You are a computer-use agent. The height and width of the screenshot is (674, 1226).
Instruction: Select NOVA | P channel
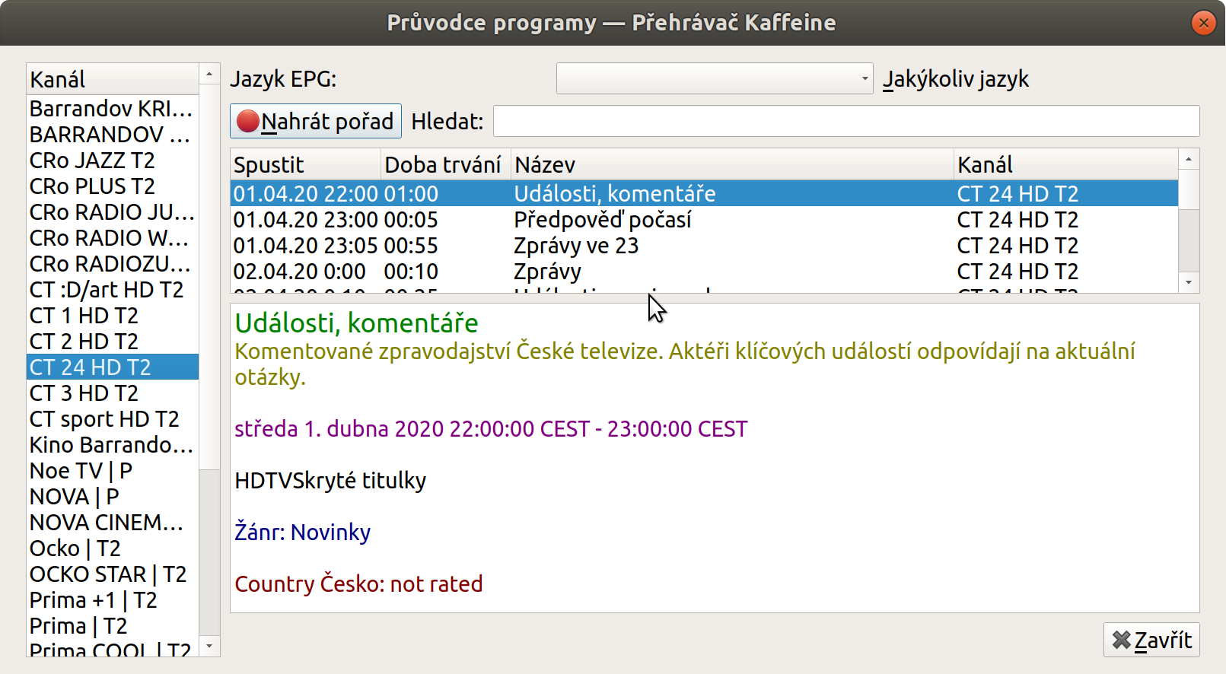pos(113,496)
